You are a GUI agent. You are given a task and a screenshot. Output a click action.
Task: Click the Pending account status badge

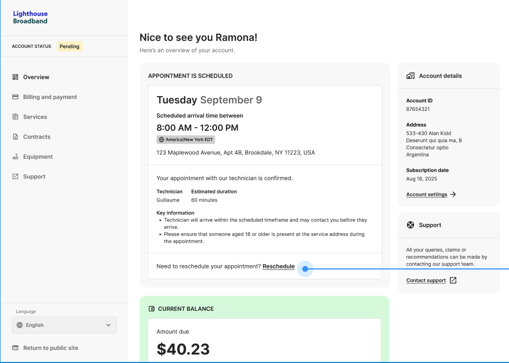69,47
